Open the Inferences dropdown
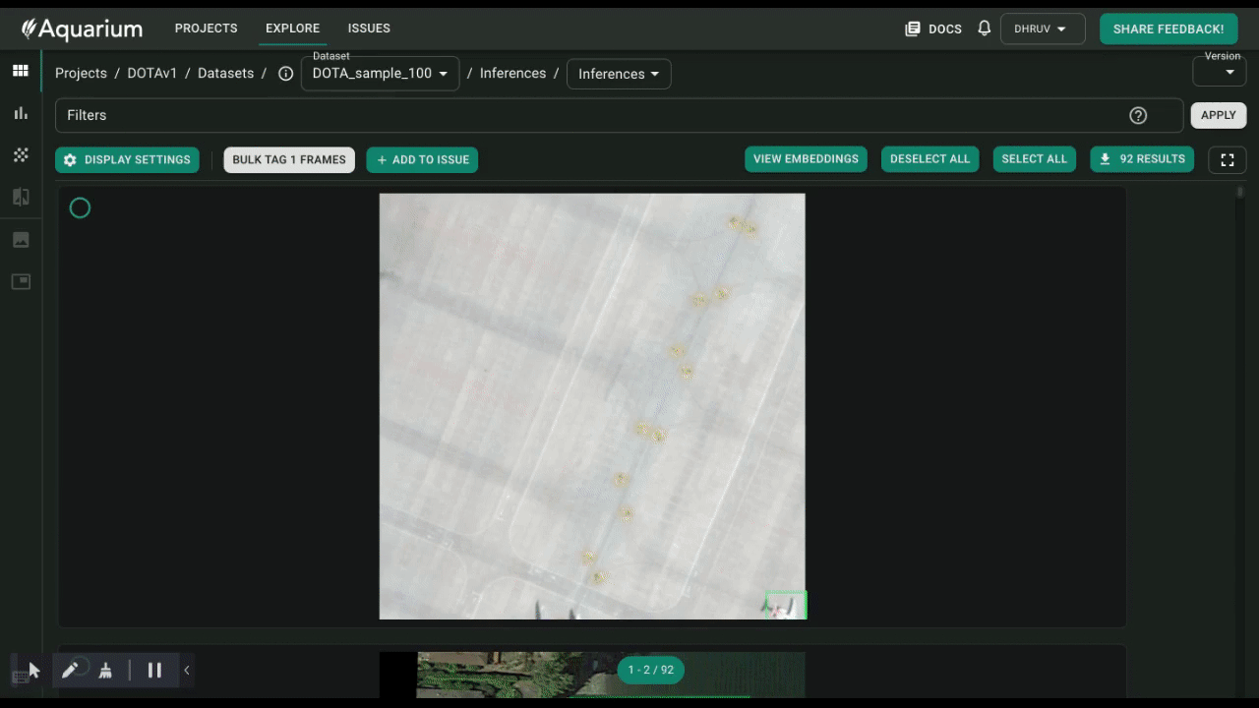 [x=619, y=74]
